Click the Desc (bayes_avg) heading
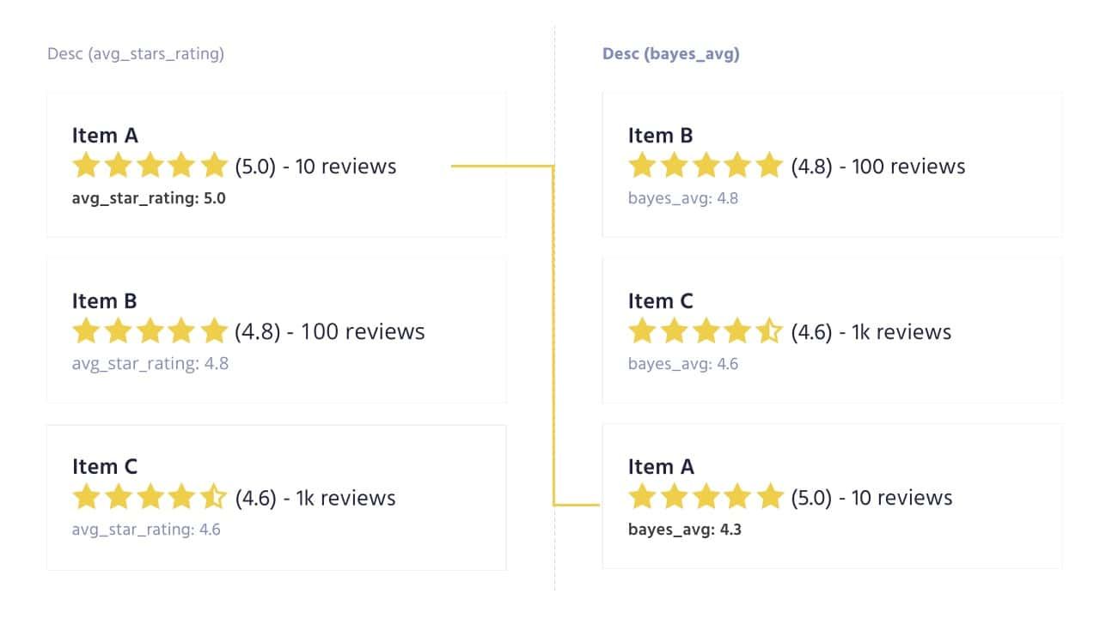This screenshot has width=1100, height=618. point(671,54)
